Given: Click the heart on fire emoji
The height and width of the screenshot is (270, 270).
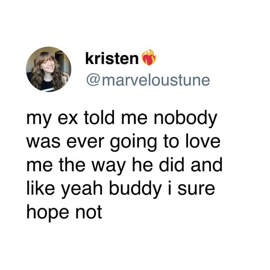Looking at the screenshot, I should tap(149, 57).
